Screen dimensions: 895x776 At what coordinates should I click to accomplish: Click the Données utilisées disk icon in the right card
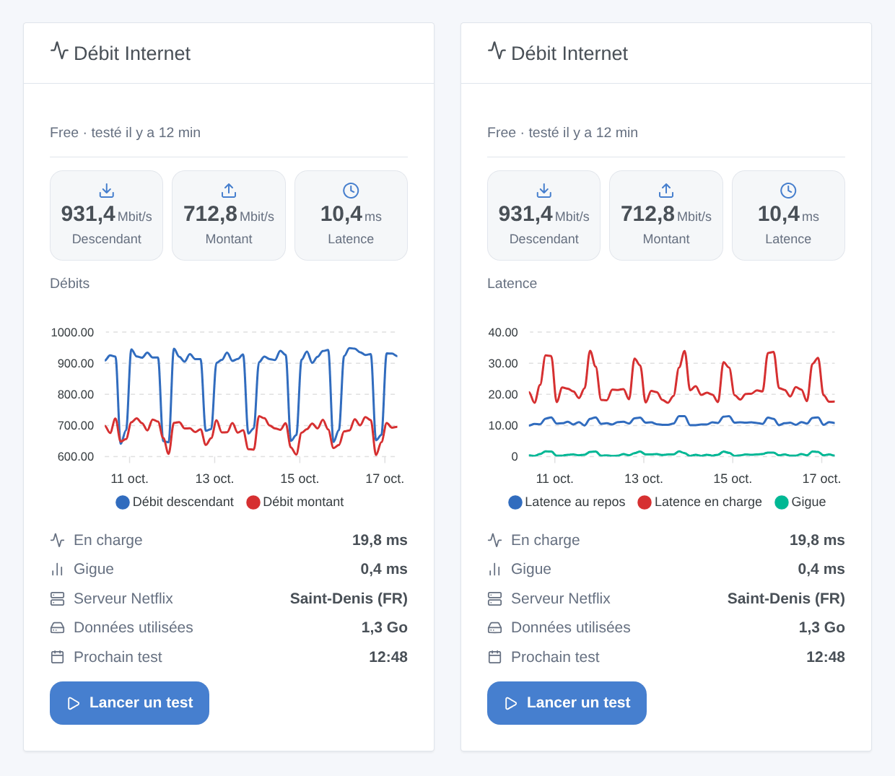click(495, 628)
